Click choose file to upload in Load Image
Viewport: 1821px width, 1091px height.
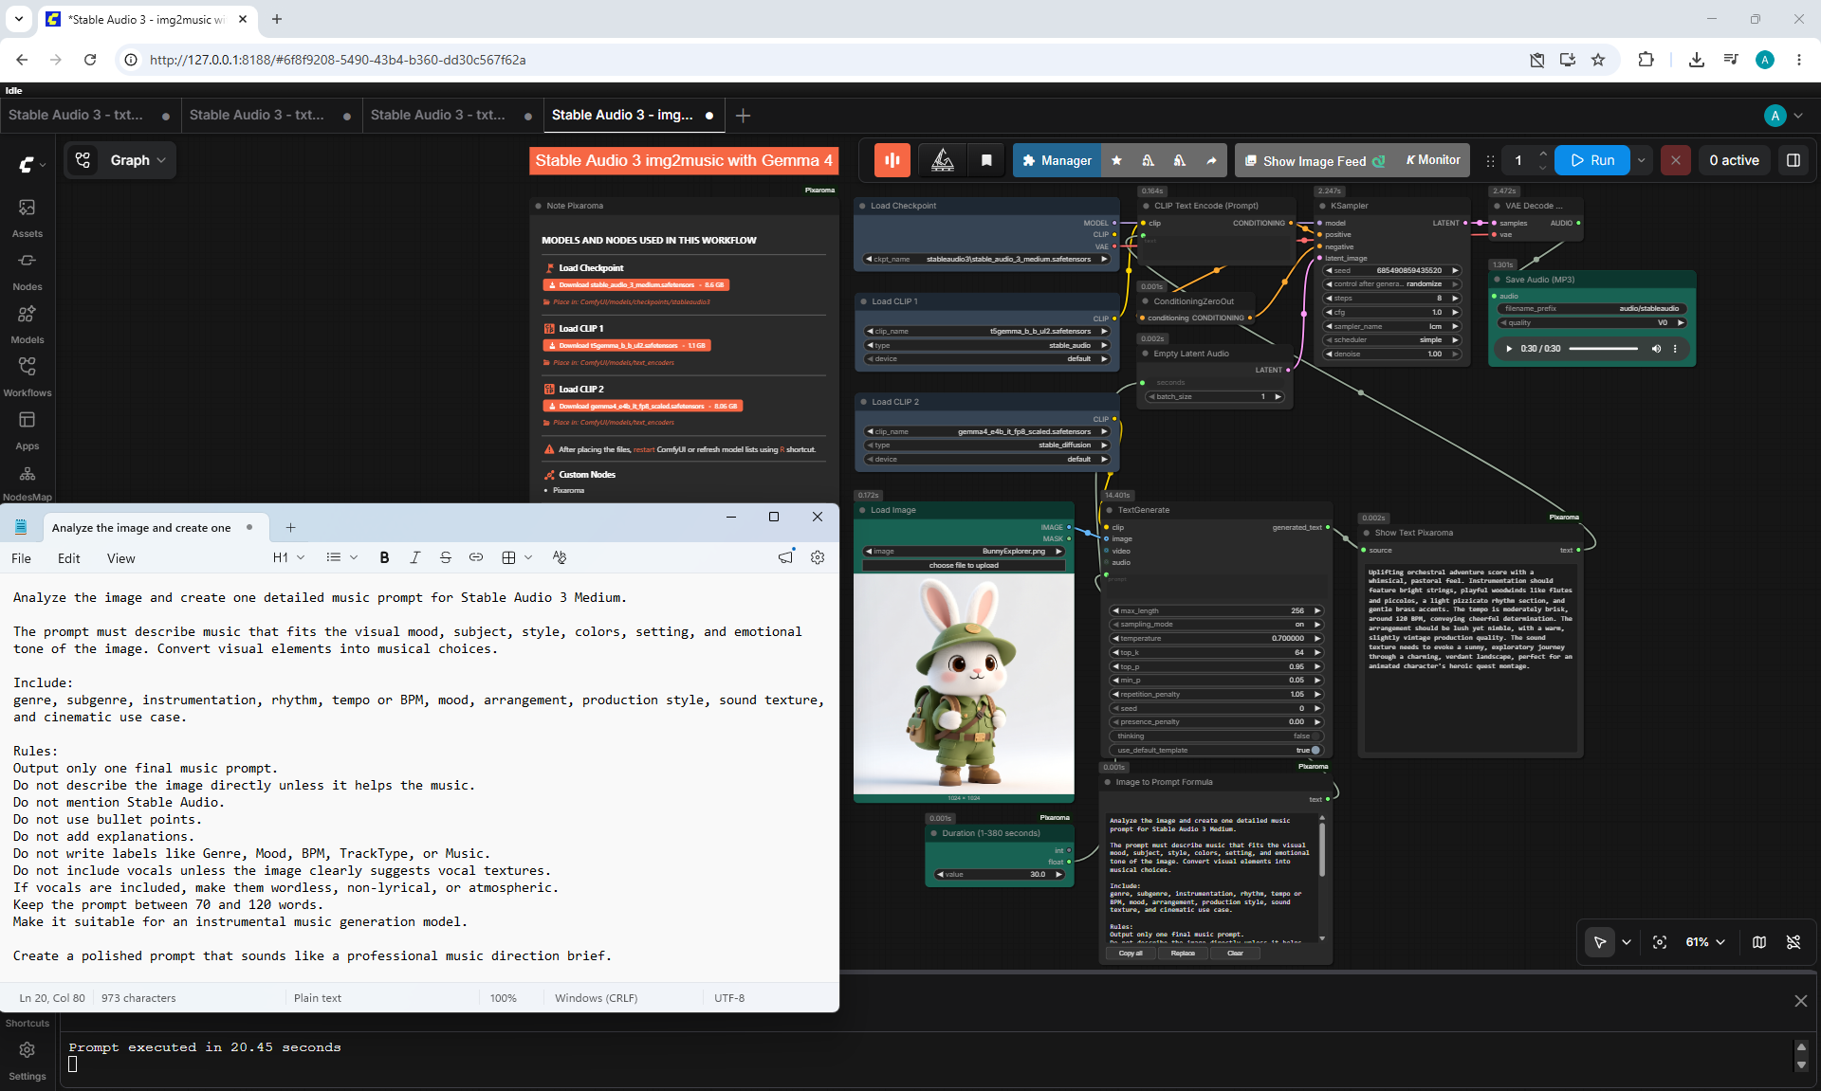tap(964, 565)
